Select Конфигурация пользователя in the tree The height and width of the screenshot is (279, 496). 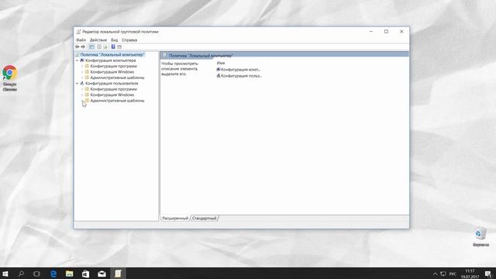pyautogui.click(x=112, y=83)
